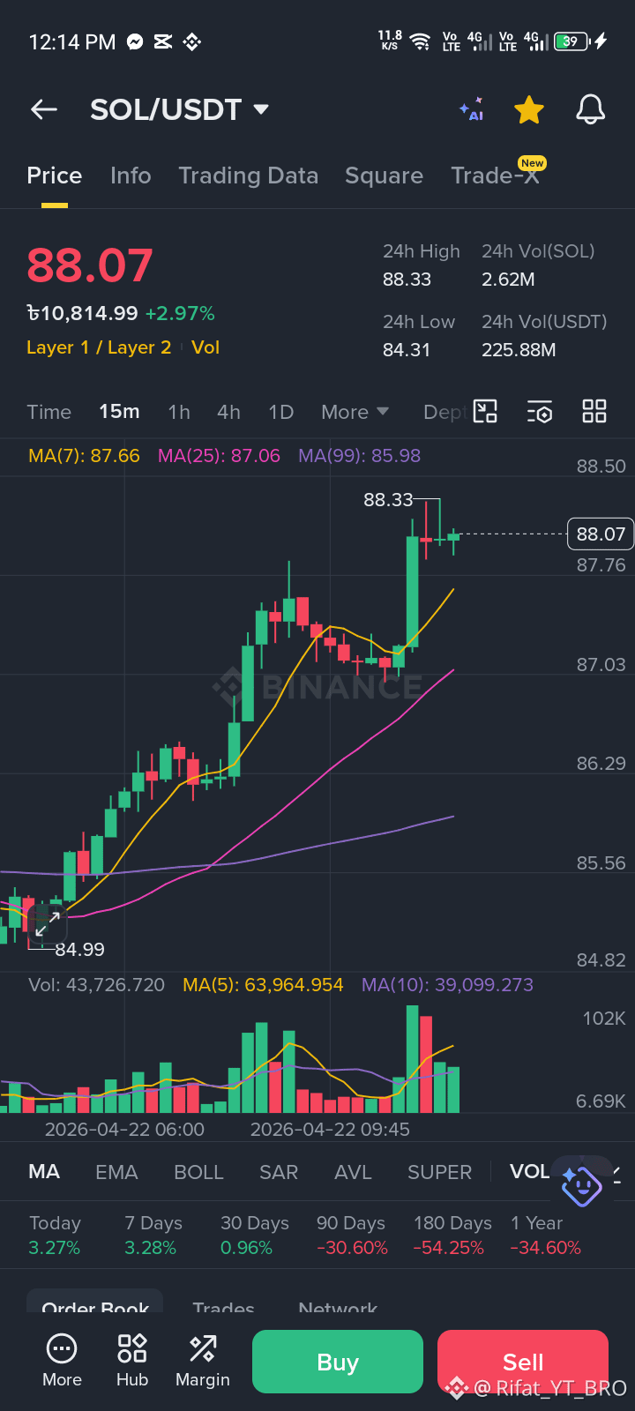Tap the back arrow icon
This screenshot has height=1411, width=635.
(x=43, y=109)
